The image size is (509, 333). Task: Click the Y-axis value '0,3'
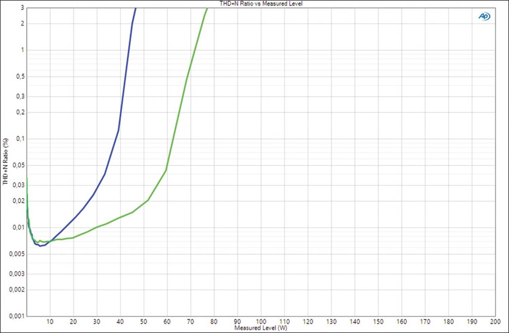(x=20, y=97)
